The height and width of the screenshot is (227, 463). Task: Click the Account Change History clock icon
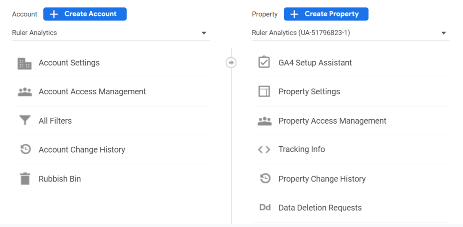[25, 149]
